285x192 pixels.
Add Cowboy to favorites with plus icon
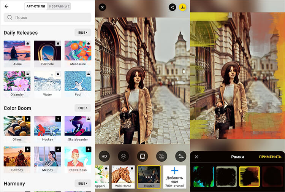(28, 149)
